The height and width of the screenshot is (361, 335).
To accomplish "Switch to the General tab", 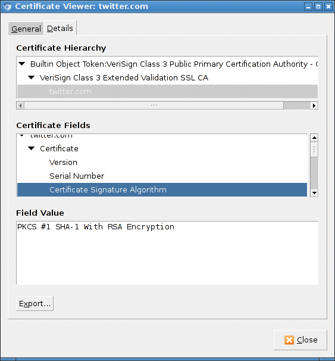I will tap(26, 29).
